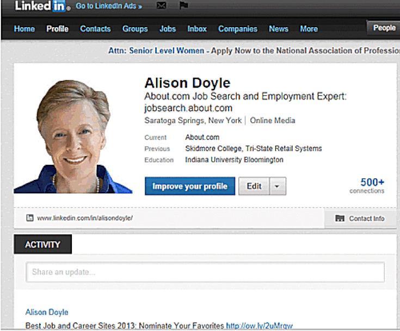The height and width of the screenshot is (331, 400).
Task: Open the People search dropdown
Action: (x=383, y=28)
